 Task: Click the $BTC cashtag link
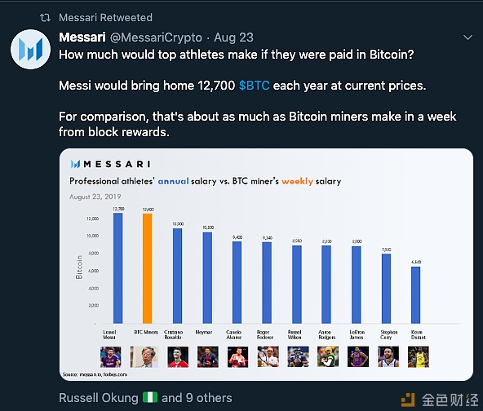point(254,86)
